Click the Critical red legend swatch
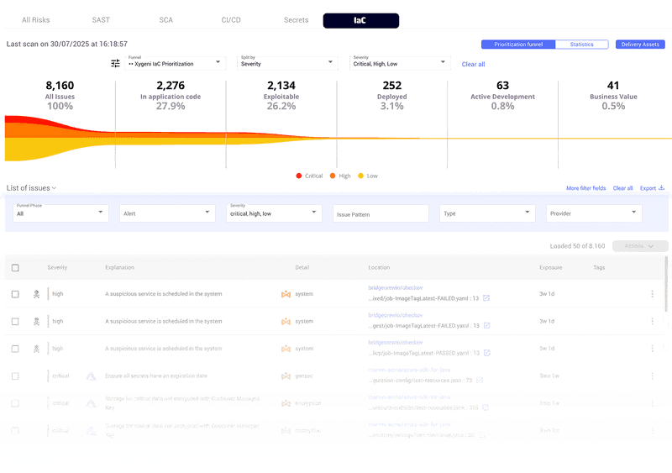The image size is (672, 473). 299,176
